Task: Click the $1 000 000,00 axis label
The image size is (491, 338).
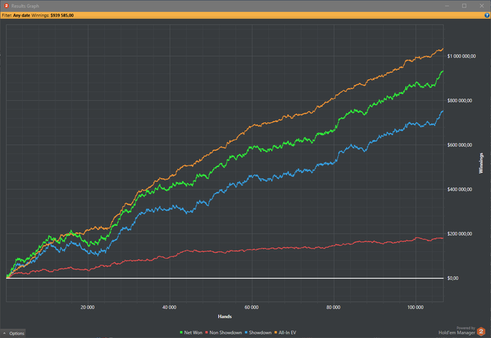Action: 462,56
